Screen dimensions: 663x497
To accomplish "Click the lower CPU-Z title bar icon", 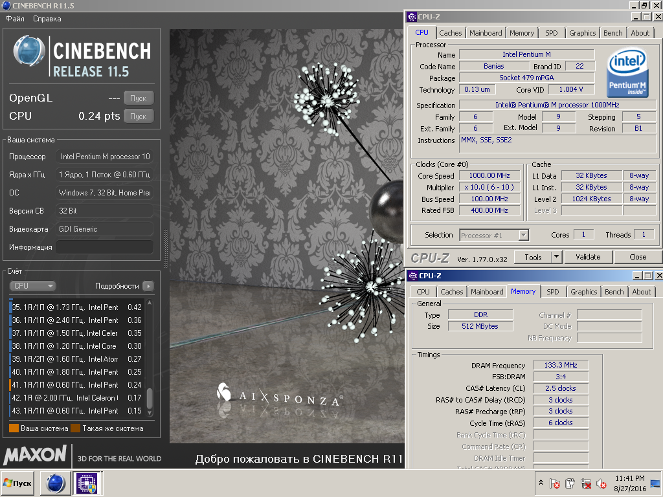I will [412, 276].
